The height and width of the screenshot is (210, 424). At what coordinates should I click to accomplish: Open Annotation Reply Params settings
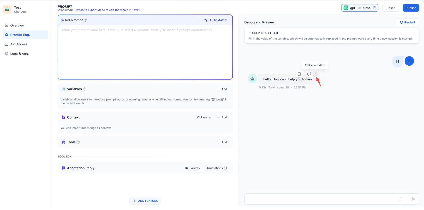[x=193, y=168]
